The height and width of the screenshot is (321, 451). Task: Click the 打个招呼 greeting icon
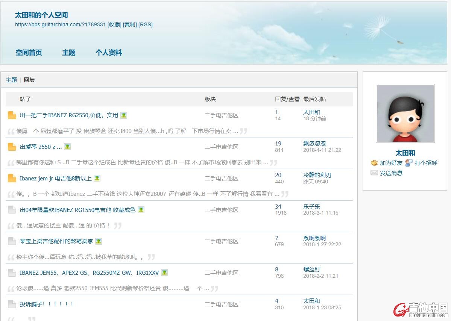pyautogui.click(x=409, y=163)
